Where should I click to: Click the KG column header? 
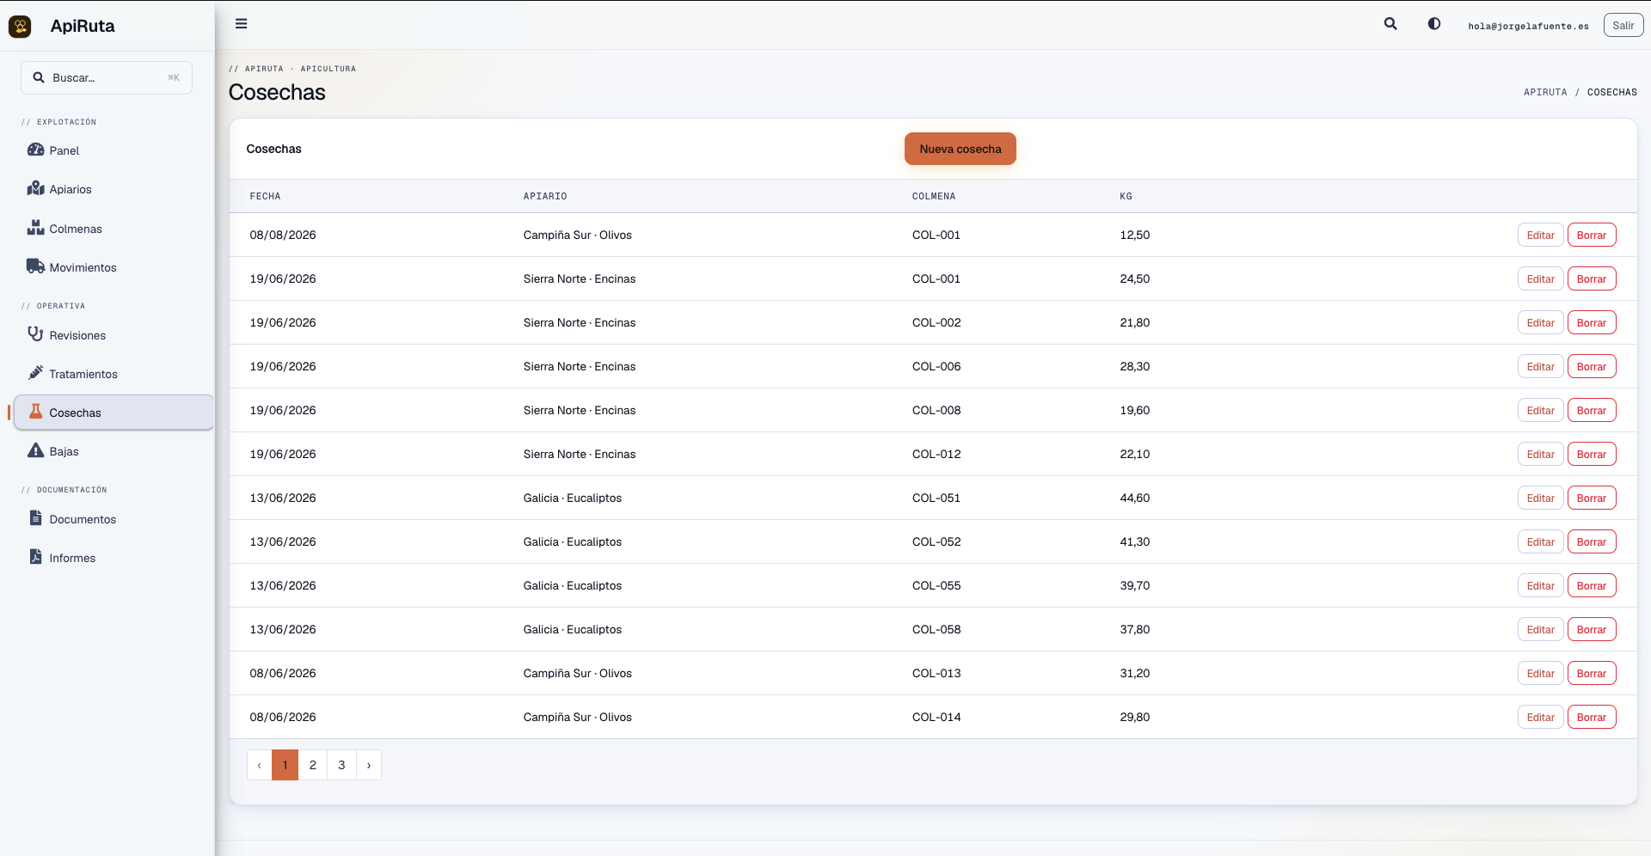pyautogui.click(x=1126, y=196)
